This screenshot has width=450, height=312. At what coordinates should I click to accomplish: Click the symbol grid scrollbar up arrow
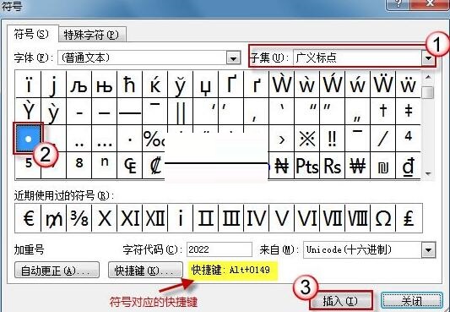(428, 77)
